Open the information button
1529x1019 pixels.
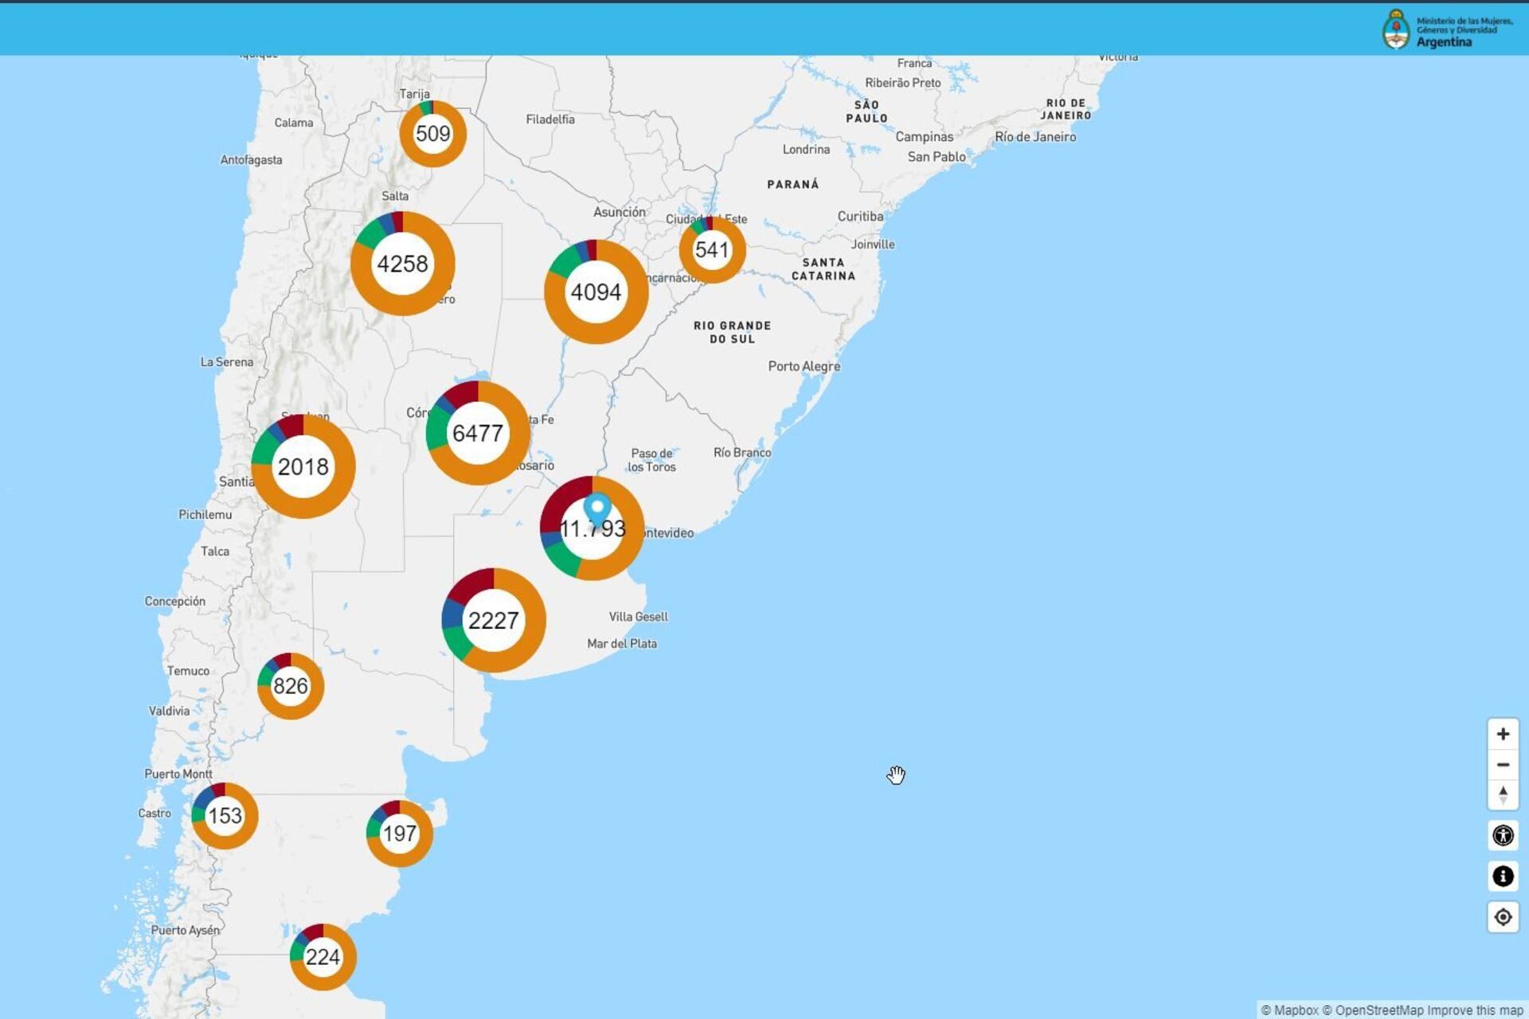pyautogui.click(x=1503, y=876)
